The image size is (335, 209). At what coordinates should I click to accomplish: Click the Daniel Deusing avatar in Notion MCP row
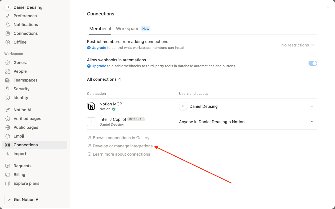tap(183, 106)
